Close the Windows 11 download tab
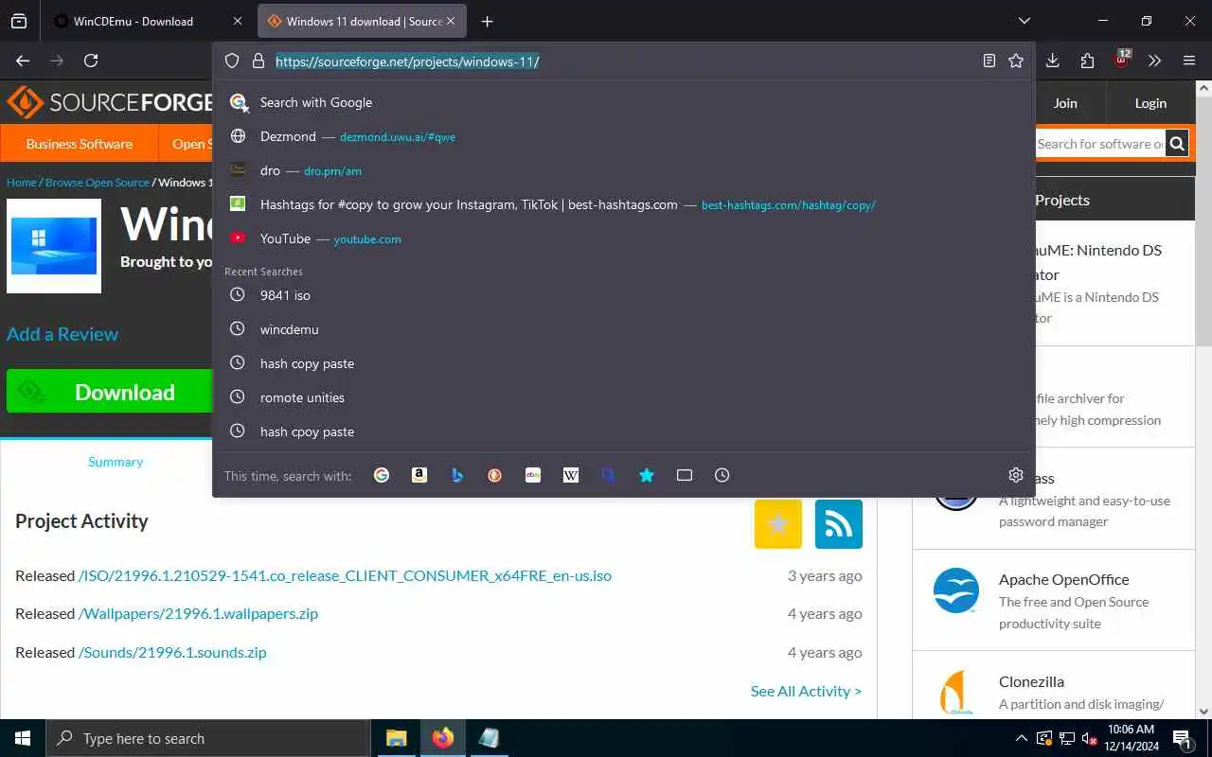The height and width of the screenshot is (757, 1212). click(451, 21)
